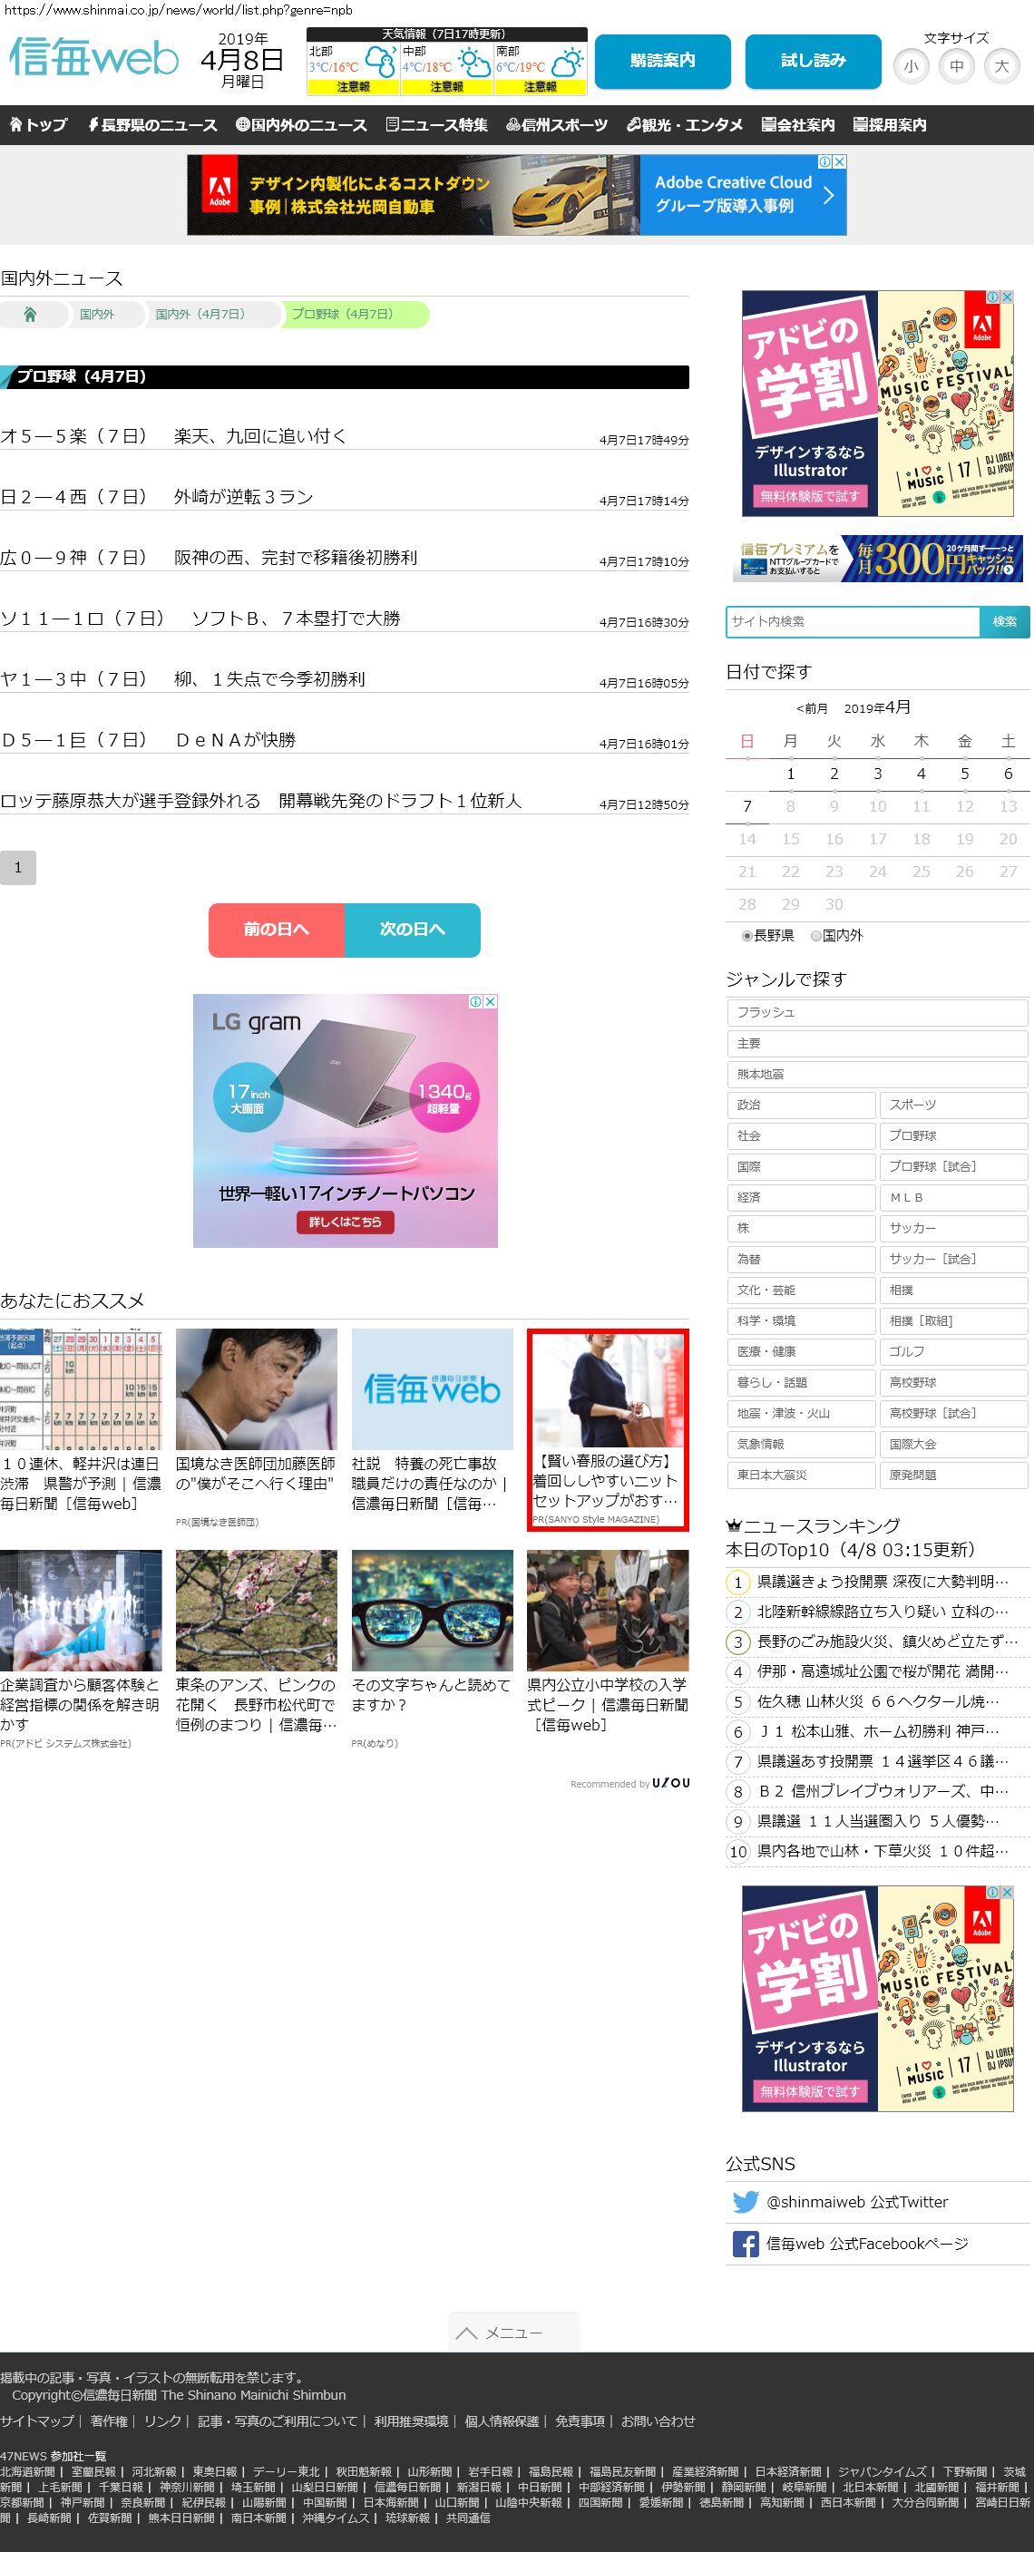The height and width of the screenshot is (2552, 1034).
Task: Click the 前の日へ button
Action: click(277, 930)
